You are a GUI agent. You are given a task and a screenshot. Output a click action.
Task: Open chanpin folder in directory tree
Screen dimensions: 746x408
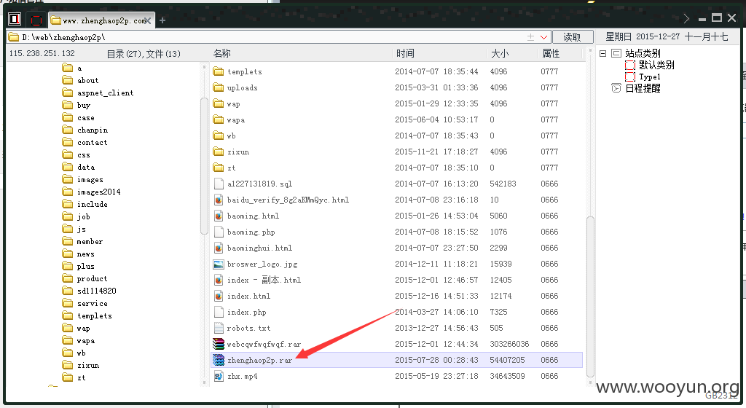click(93, 130)
